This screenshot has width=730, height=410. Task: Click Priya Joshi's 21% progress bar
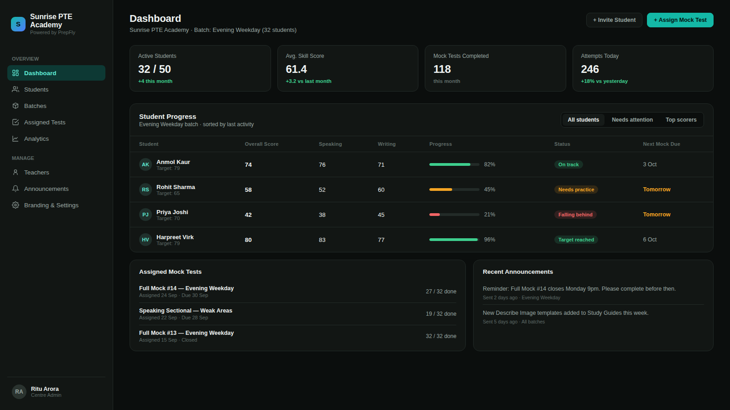[454, 215]
